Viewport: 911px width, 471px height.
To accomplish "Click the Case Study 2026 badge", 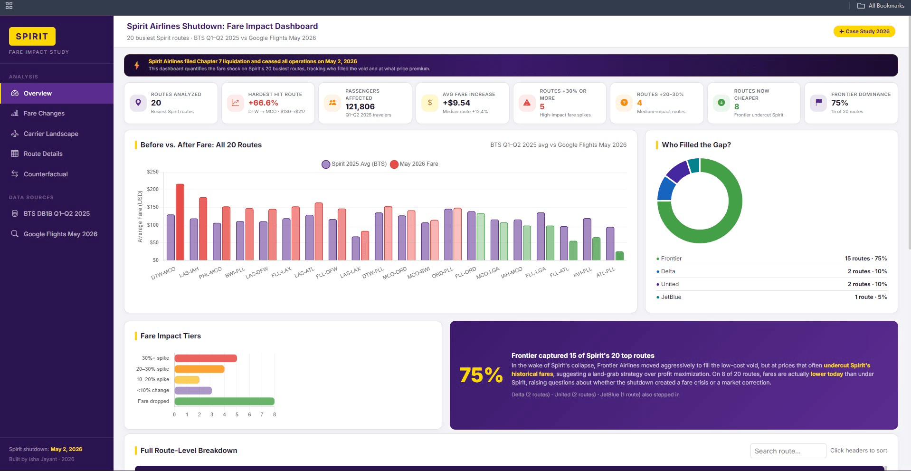I will [x=864, y=31].
